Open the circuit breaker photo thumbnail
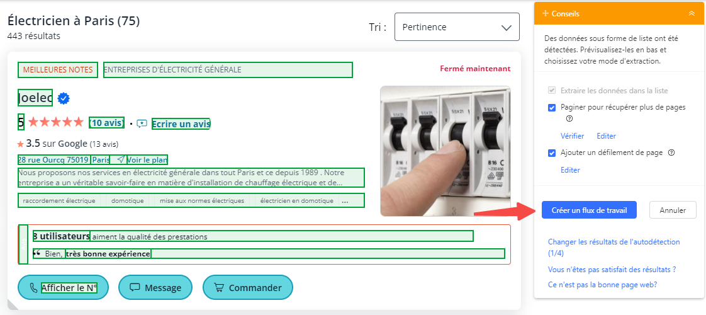706x315 pixels. pos(445,151)
